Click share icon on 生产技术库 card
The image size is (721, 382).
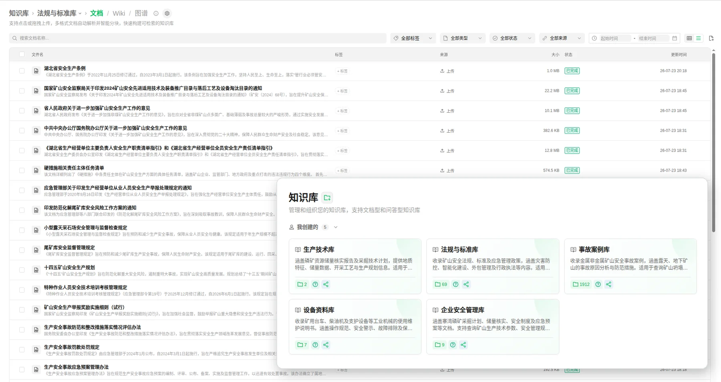pos(326,284)
